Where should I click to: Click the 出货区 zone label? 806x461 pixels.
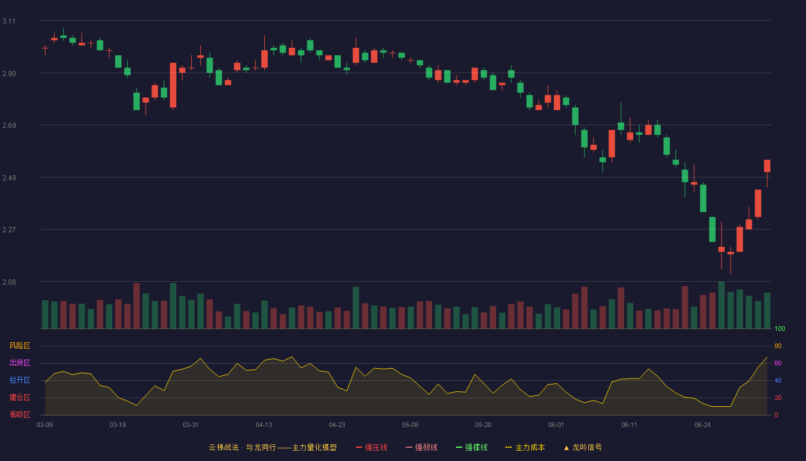[x=20, y=363]
